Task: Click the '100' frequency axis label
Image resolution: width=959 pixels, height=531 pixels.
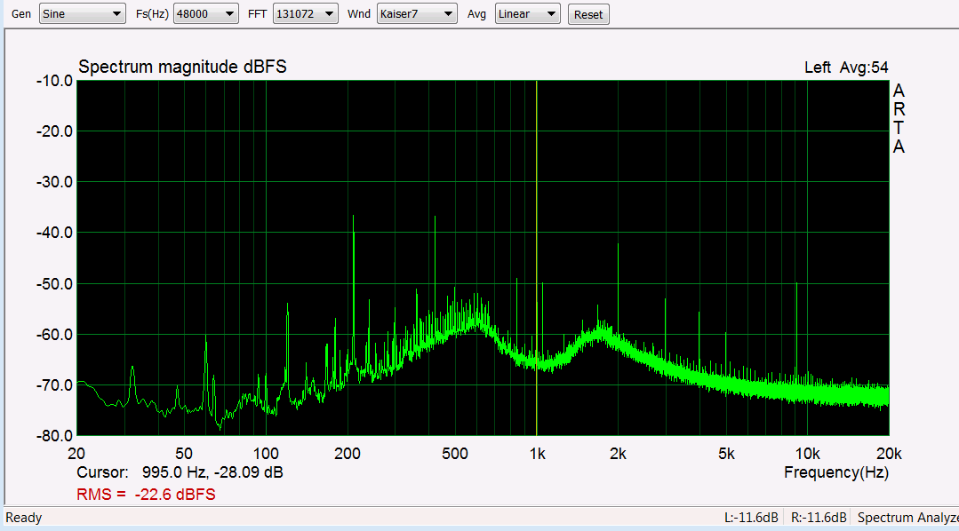Action: click(266, 454)
